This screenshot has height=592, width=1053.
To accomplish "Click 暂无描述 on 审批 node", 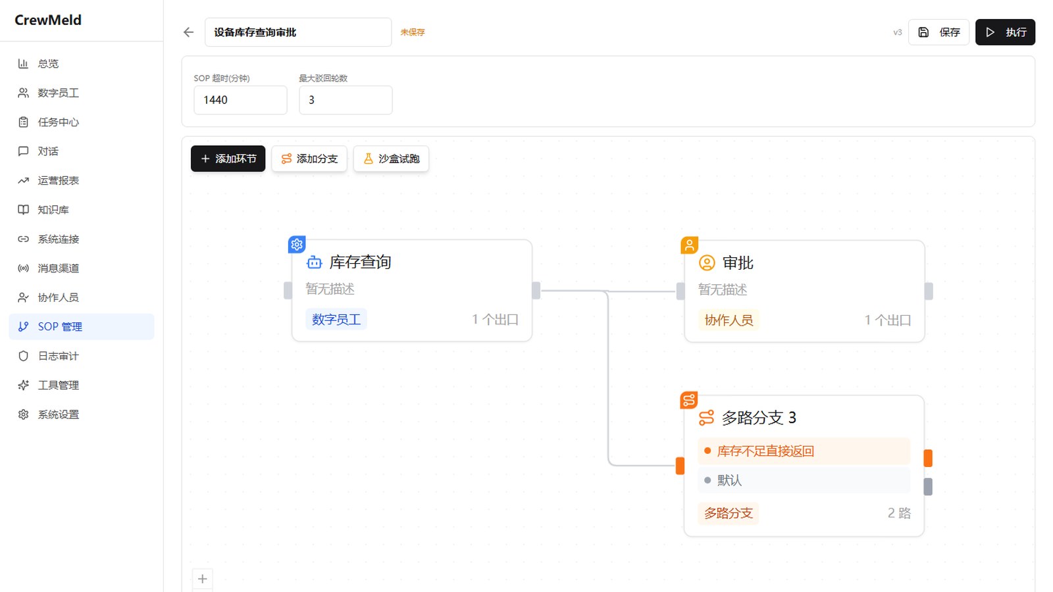I will point(723,290).
